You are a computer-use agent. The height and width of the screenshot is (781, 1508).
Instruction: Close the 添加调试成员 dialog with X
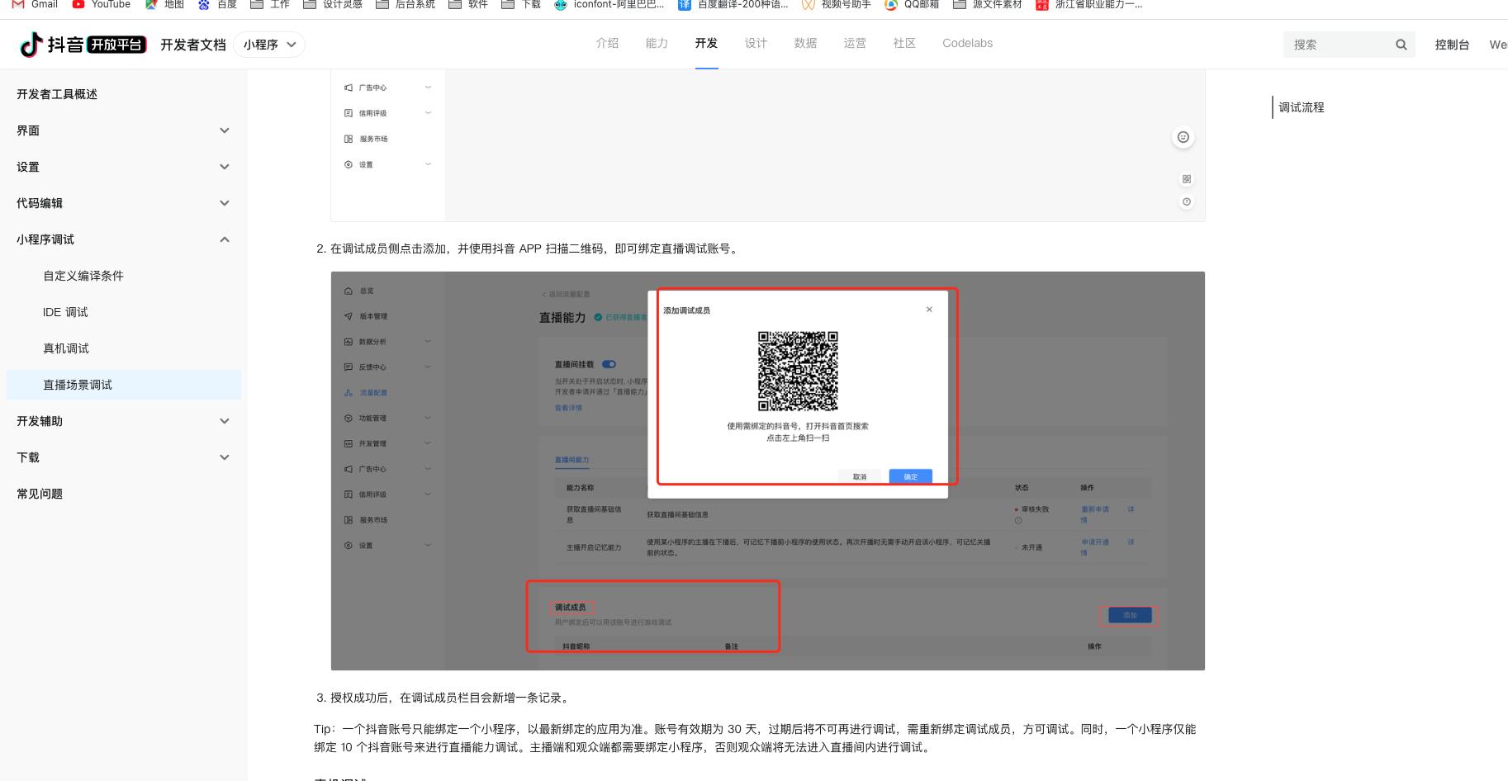tap(929, 310)
